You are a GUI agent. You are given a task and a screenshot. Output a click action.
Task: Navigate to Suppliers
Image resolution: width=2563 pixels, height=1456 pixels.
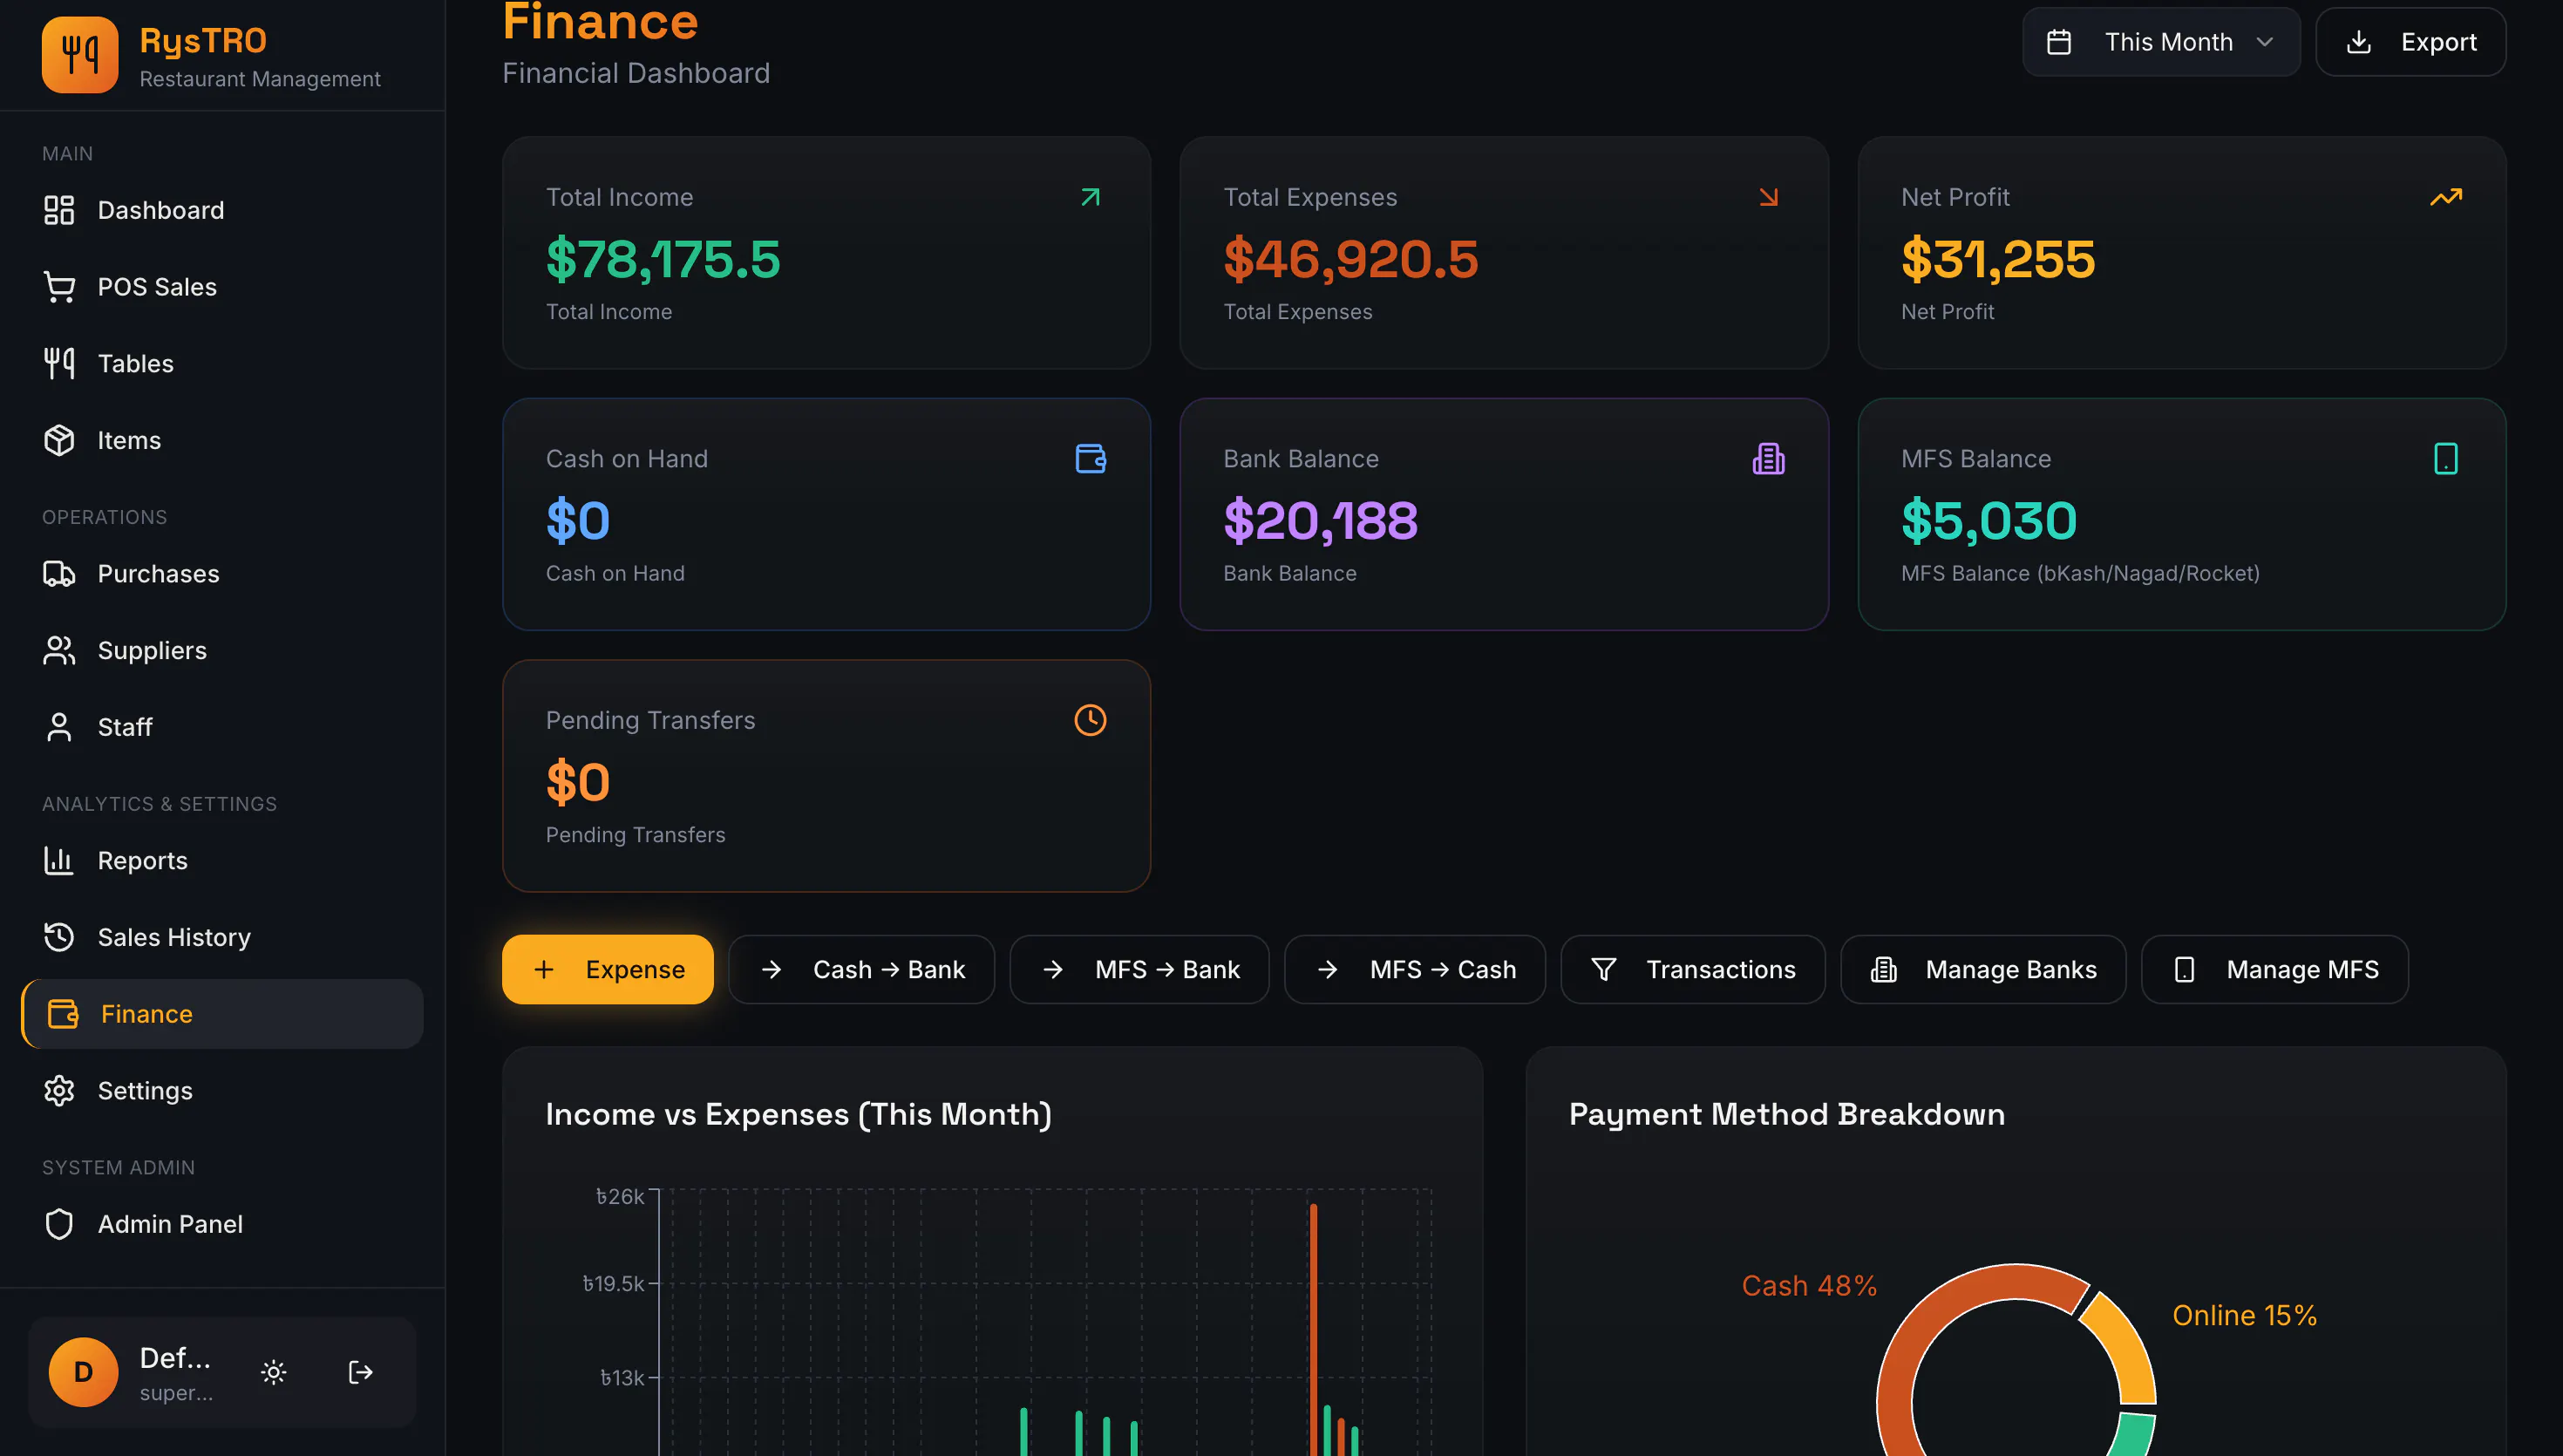pos(222,650)
